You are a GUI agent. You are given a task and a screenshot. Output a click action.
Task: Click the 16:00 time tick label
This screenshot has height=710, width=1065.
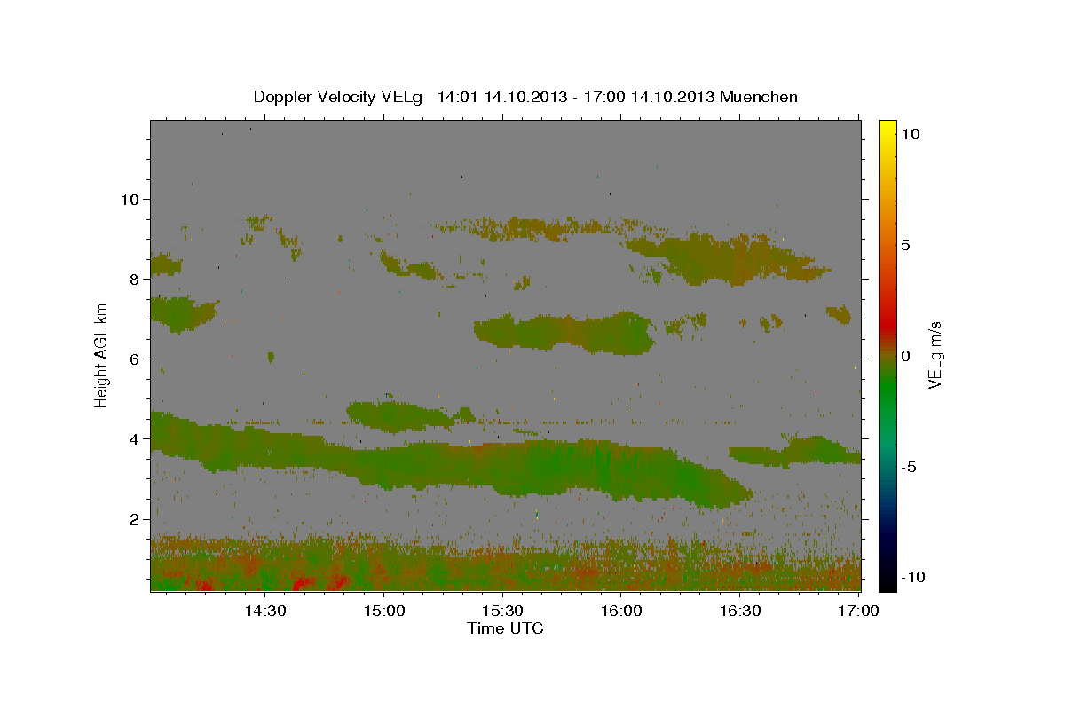click(621, 611)
